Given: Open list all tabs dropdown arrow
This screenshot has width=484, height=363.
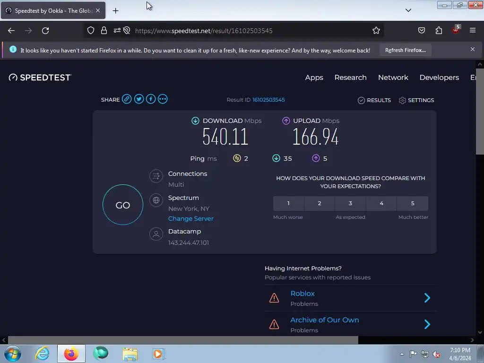Looking at the screenshot, I should 408,10.
